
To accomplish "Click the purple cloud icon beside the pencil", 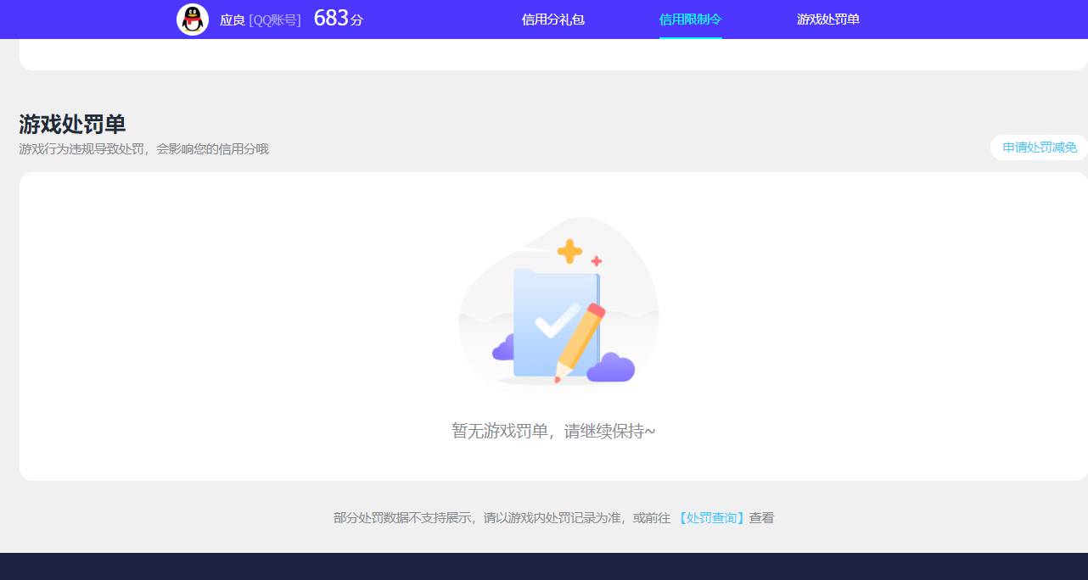I will pos(612,369).
